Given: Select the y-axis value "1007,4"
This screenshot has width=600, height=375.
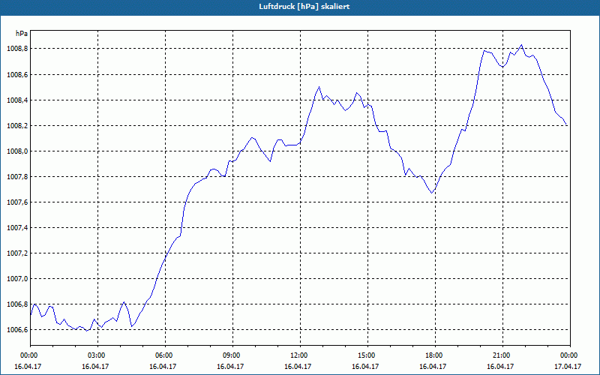Looking at the screenshot, I should (16, 228).
